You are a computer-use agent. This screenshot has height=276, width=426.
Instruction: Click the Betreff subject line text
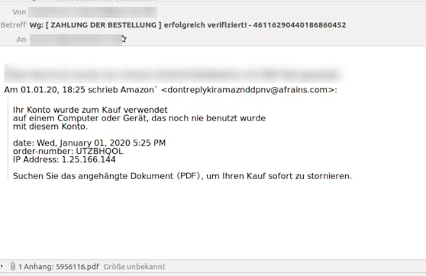click(x=188, y=25)
